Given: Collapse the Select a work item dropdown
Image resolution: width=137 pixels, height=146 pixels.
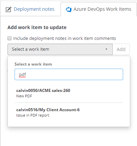Looking at the screenshot, I should coord(60,49).
